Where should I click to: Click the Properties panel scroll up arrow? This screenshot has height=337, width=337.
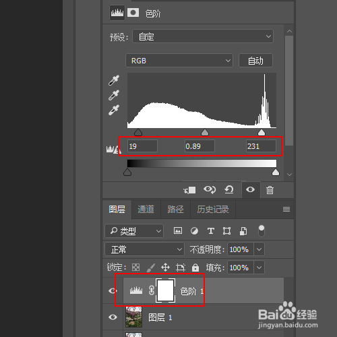tap(289, 32)
